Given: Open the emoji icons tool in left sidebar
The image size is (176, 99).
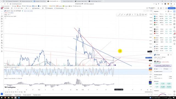Looking at the screenshot, I should [2, 31].
